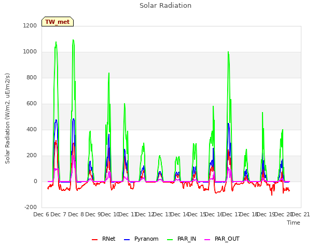Click the 600 y-axis tick label
The height and width of the screenshot is (249, 332).
point(32,104)
